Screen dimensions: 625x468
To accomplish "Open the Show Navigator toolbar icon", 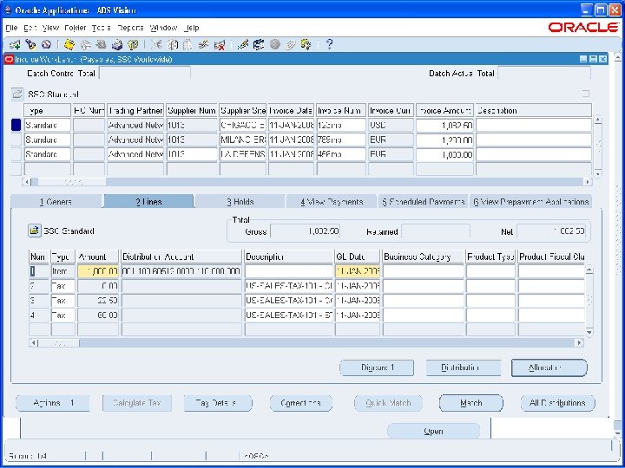I will coord(46,44).
